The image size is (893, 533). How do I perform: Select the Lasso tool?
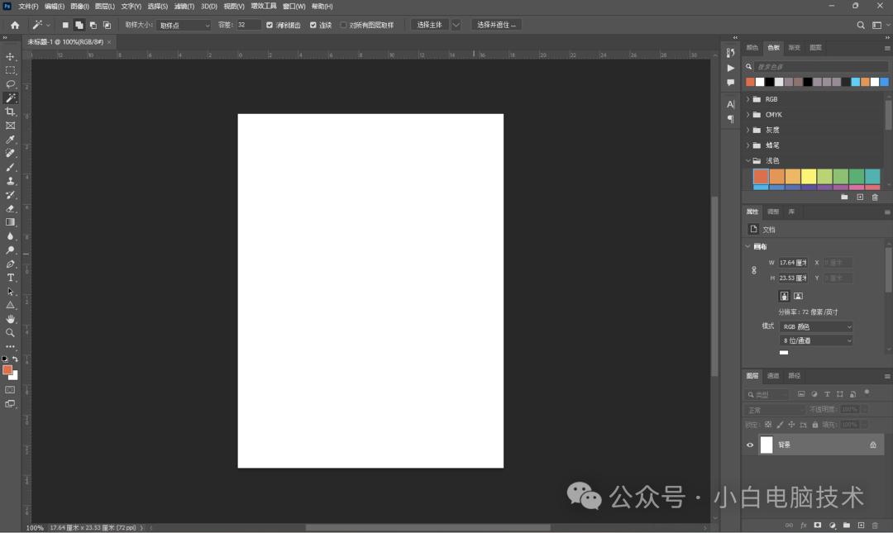pos(10,83)
